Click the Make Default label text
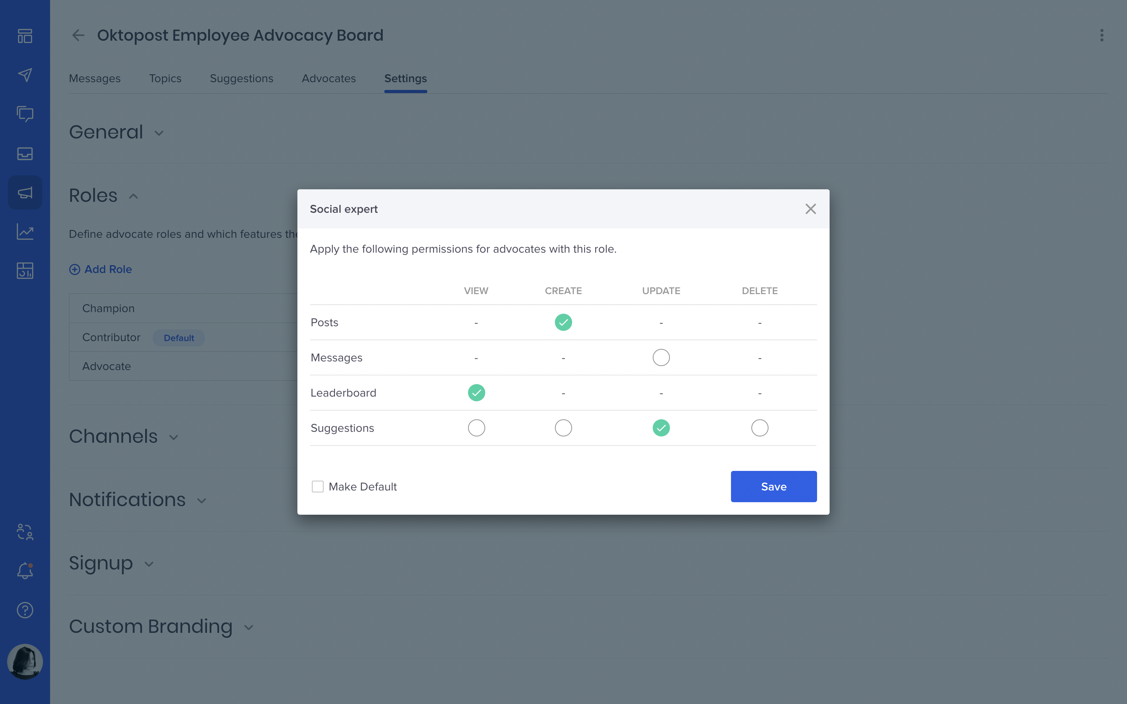Screen dimensions: 1127x704 click(363, 487)
